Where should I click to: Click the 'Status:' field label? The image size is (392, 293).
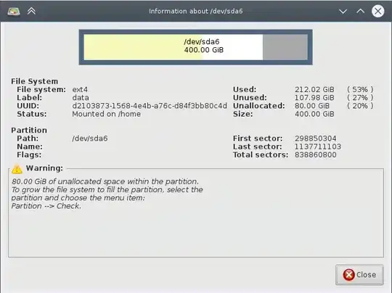point(32,114)
